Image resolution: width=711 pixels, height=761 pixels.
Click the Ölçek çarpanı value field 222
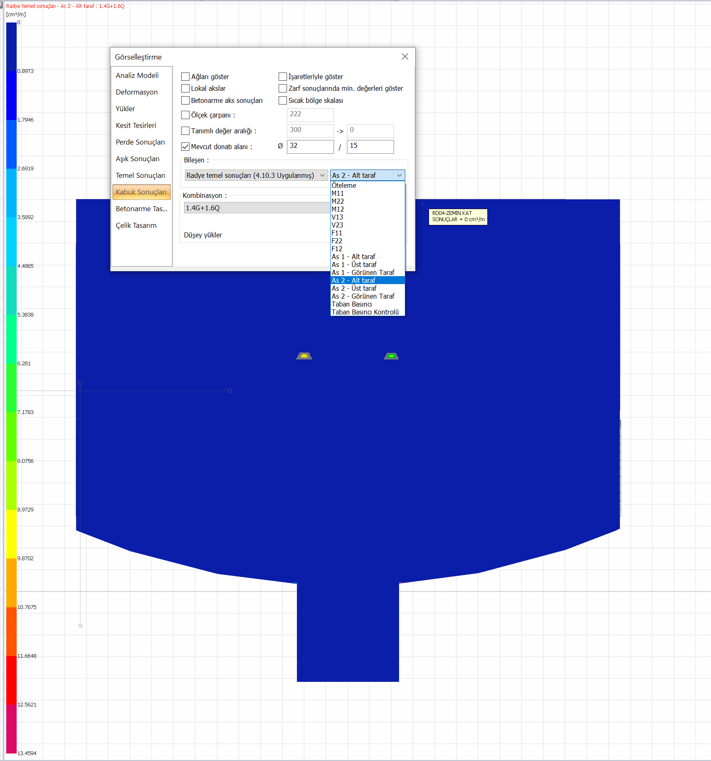(310, 115)
